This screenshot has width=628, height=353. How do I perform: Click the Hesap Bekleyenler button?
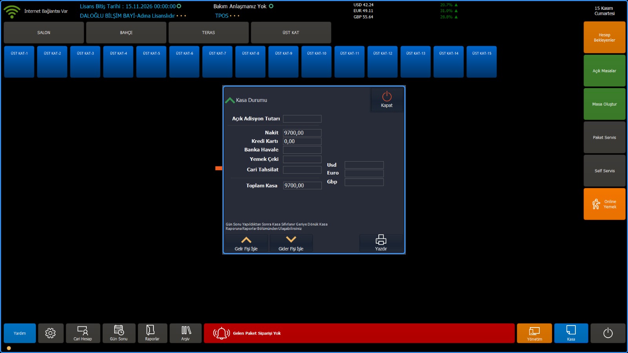(x=604, y=37)
